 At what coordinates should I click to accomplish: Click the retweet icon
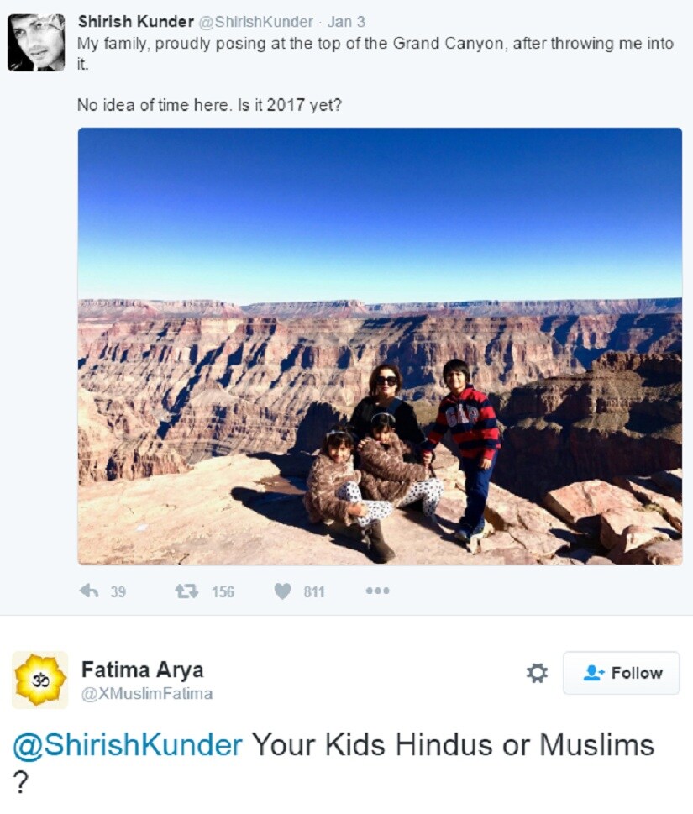(x=186, y=591)
